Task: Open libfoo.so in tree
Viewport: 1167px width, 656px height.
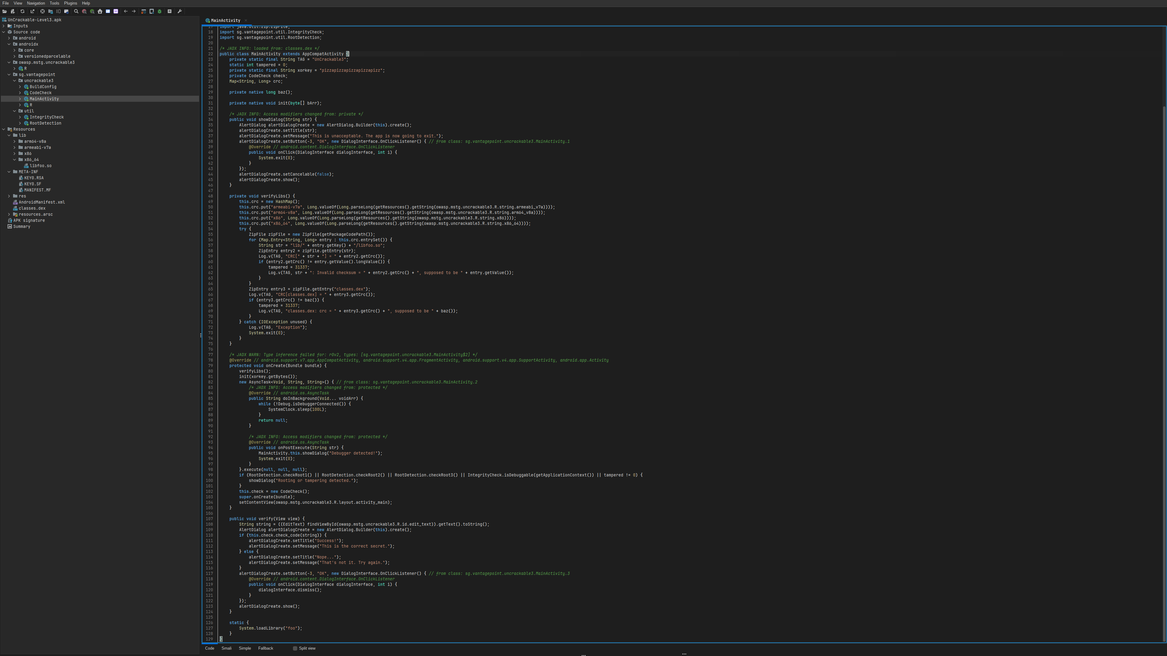Action: (40, 166)
